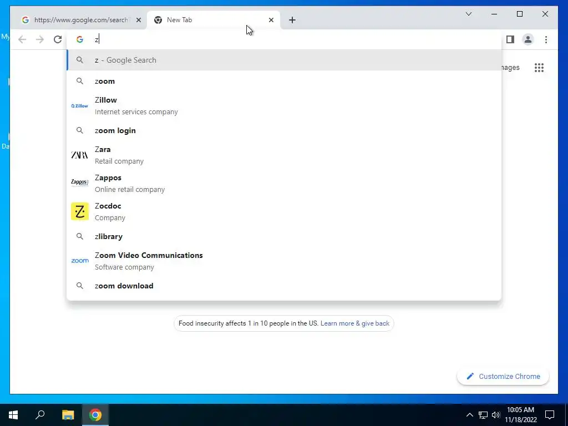Pick the 'zoom download' suggestion

[284, 286]
